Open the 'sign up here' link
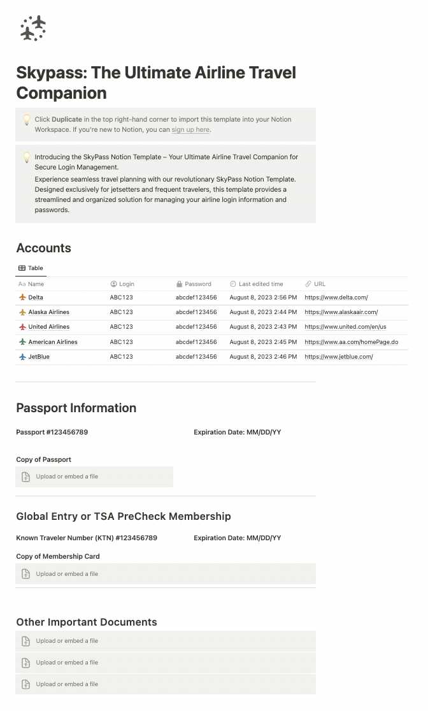Image resolution: width=428 pixels, height=711 pixels. pos(190,130)
